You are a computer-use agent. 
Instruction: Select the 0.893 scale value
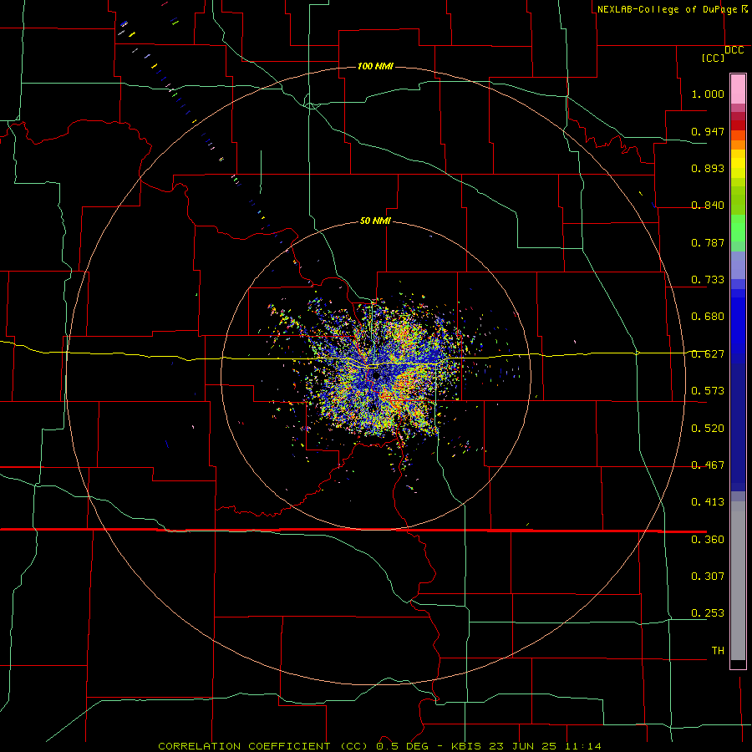pos(708,168)
